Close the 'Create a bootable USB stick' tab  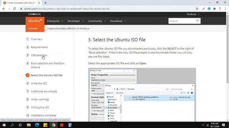[x=39, y=3]
